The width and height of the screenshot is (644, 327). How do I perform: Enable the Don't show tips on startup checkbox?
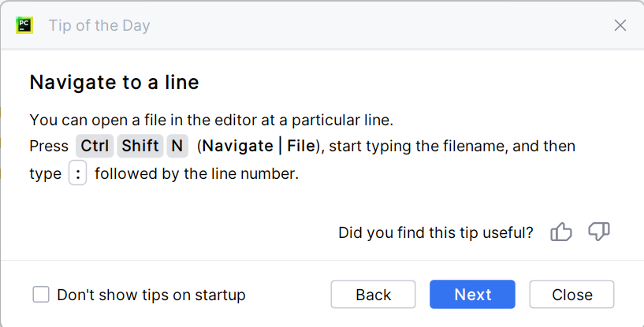[x=41, y=295]
